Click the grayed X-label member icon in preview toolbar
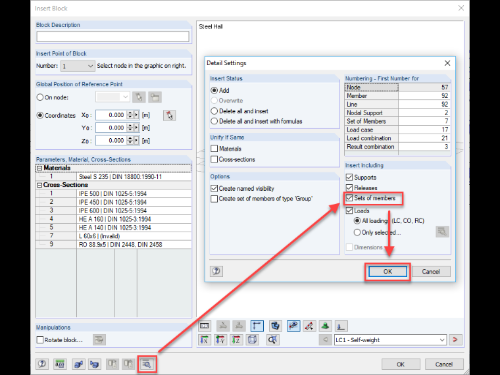Screen dimensions: 500x375 (223, 326)
